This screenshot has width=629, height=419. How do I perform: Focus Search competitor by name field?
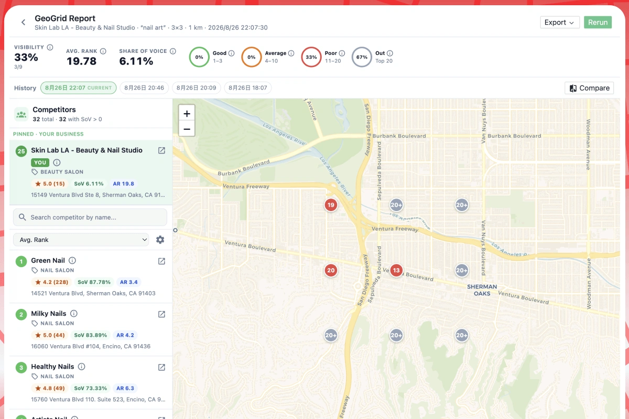click(90, 217)
